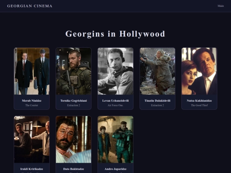The height and width of the screenshot is (173, 231).
Task: Select the name Dato Bakhtadze
Action: click(74, 169)
